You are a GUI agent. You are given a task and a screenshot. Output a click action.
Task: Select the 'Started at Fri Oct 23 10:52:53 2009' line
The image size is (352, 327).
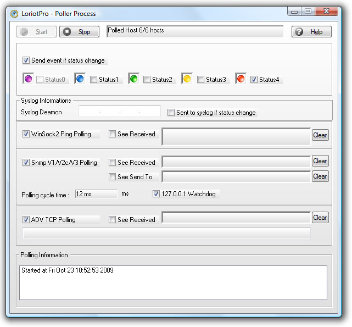point(68,270)
